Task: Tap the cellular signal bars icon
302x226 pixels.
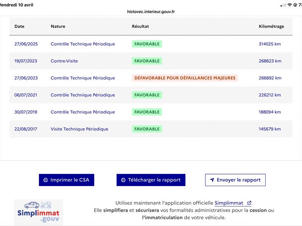Action: [x=284, y=5]
